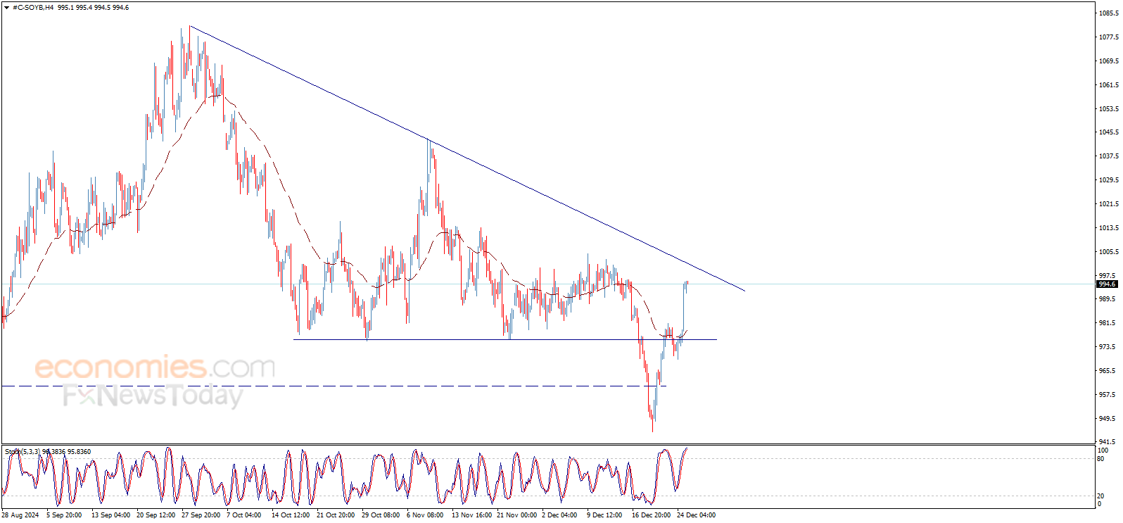Click the 29 Oct 08:00 time label
Screen dimensions: 1123x523
381,515
